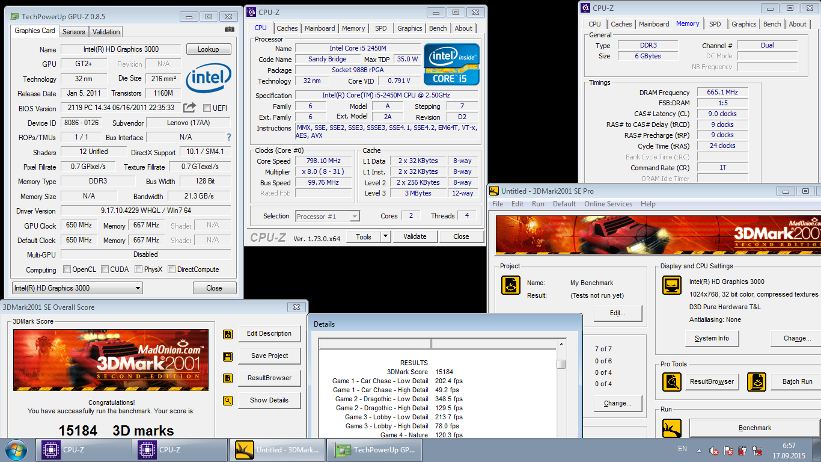Toggle the CUDA checkbox
Viewport: 821px width, 462px height.
click(105, 269)
